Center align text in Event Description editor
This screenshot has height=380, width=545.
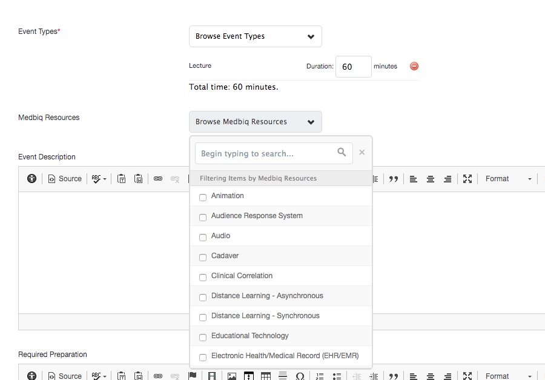[x=431, y=179]
